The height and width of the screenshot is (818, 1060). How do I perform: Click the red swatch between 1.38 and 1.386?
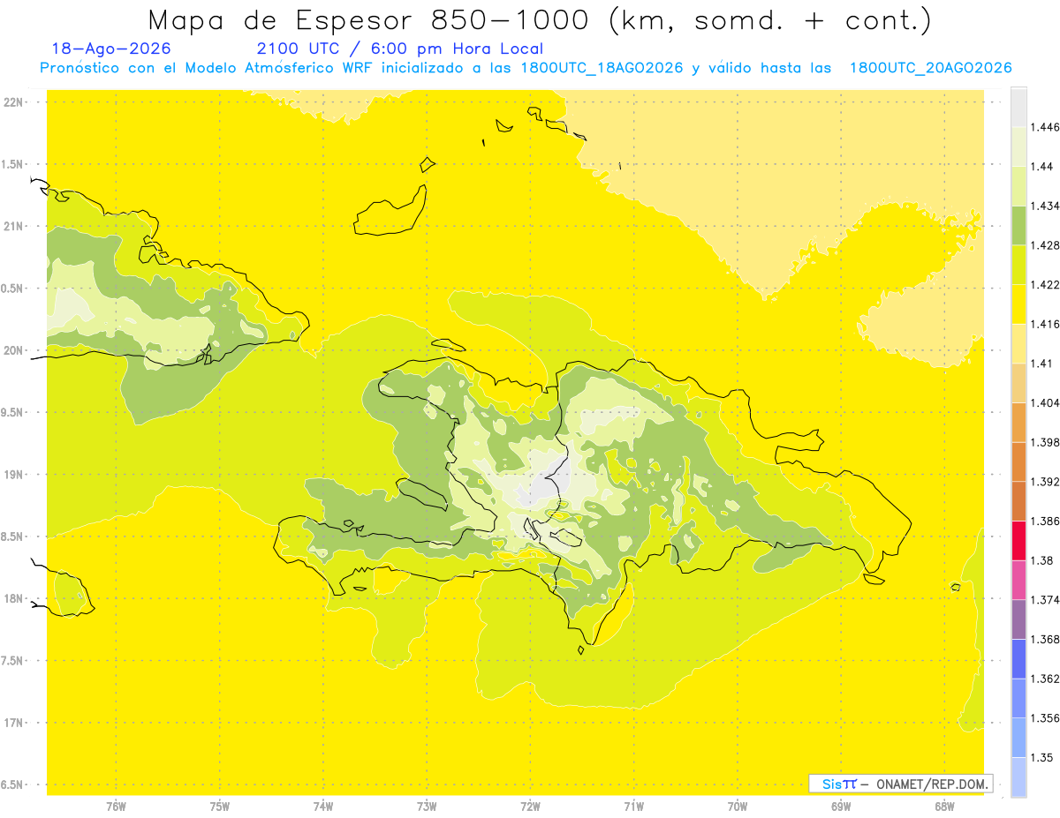point(1018,541)
